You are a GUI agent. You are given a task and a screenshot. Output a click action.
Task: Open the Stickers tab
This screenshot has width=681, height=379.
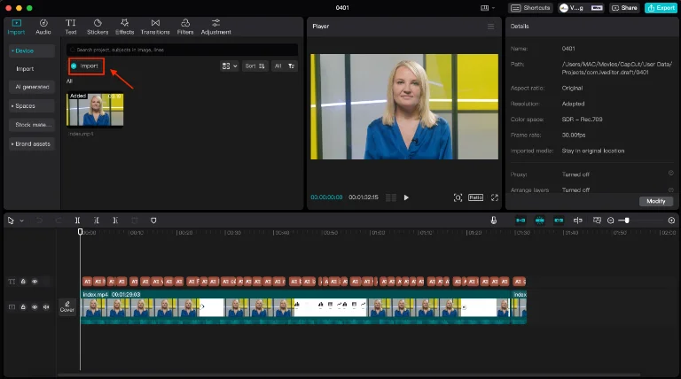[98, 27]
